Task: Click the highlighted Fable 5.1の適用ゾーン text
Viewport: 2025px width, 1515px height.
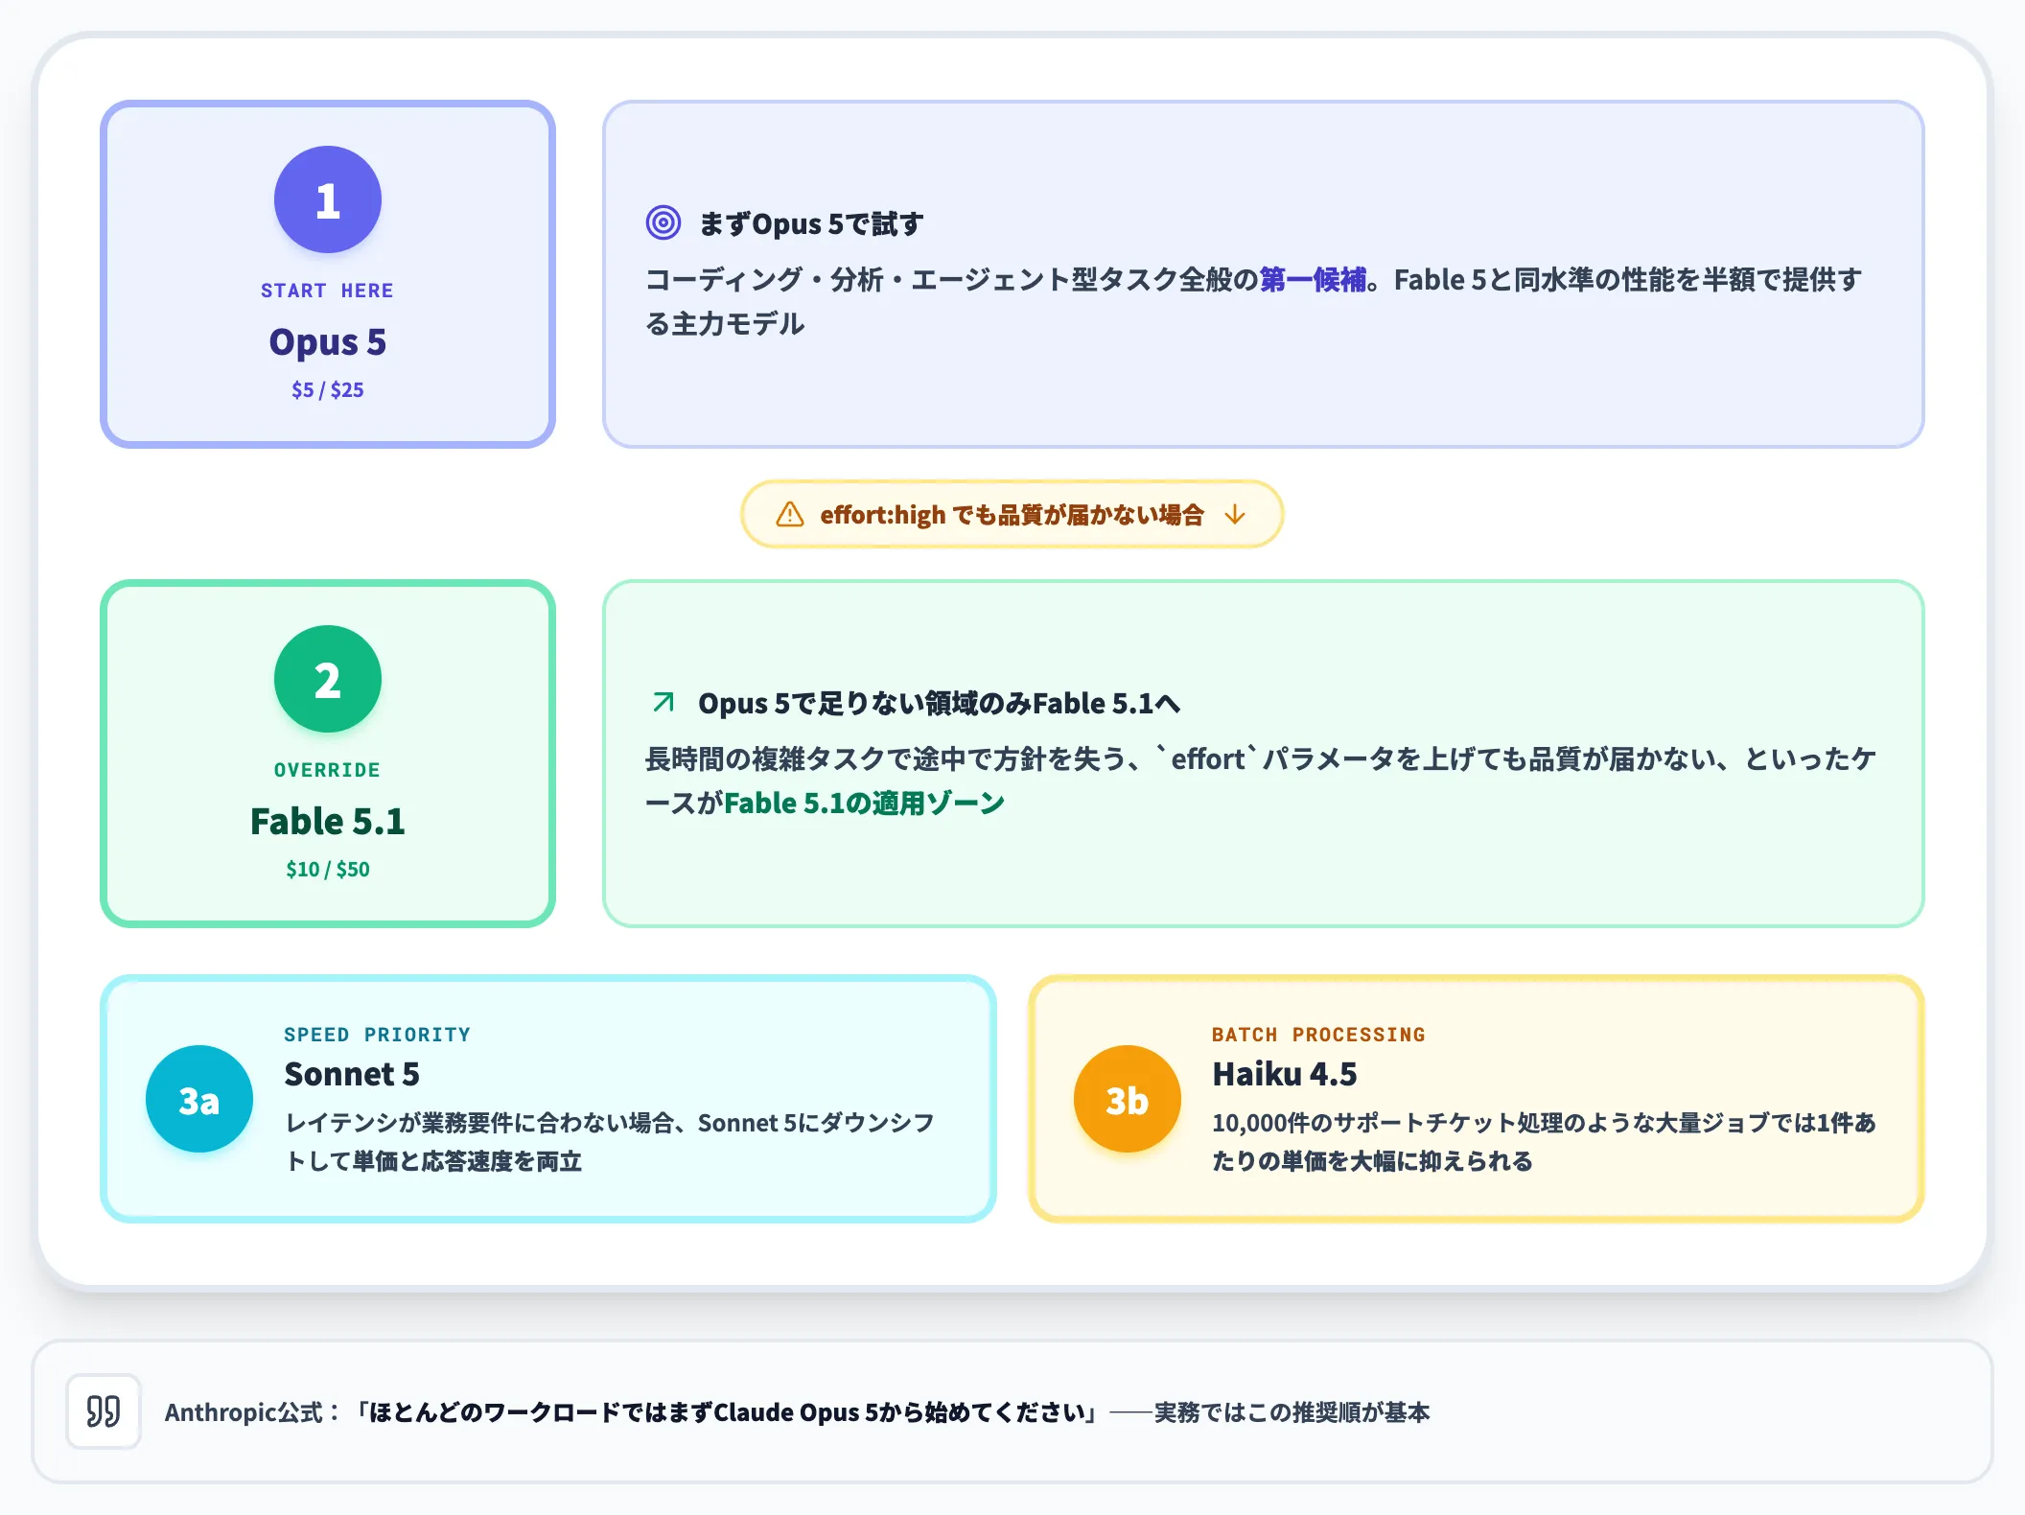Action: pos(864,803)
